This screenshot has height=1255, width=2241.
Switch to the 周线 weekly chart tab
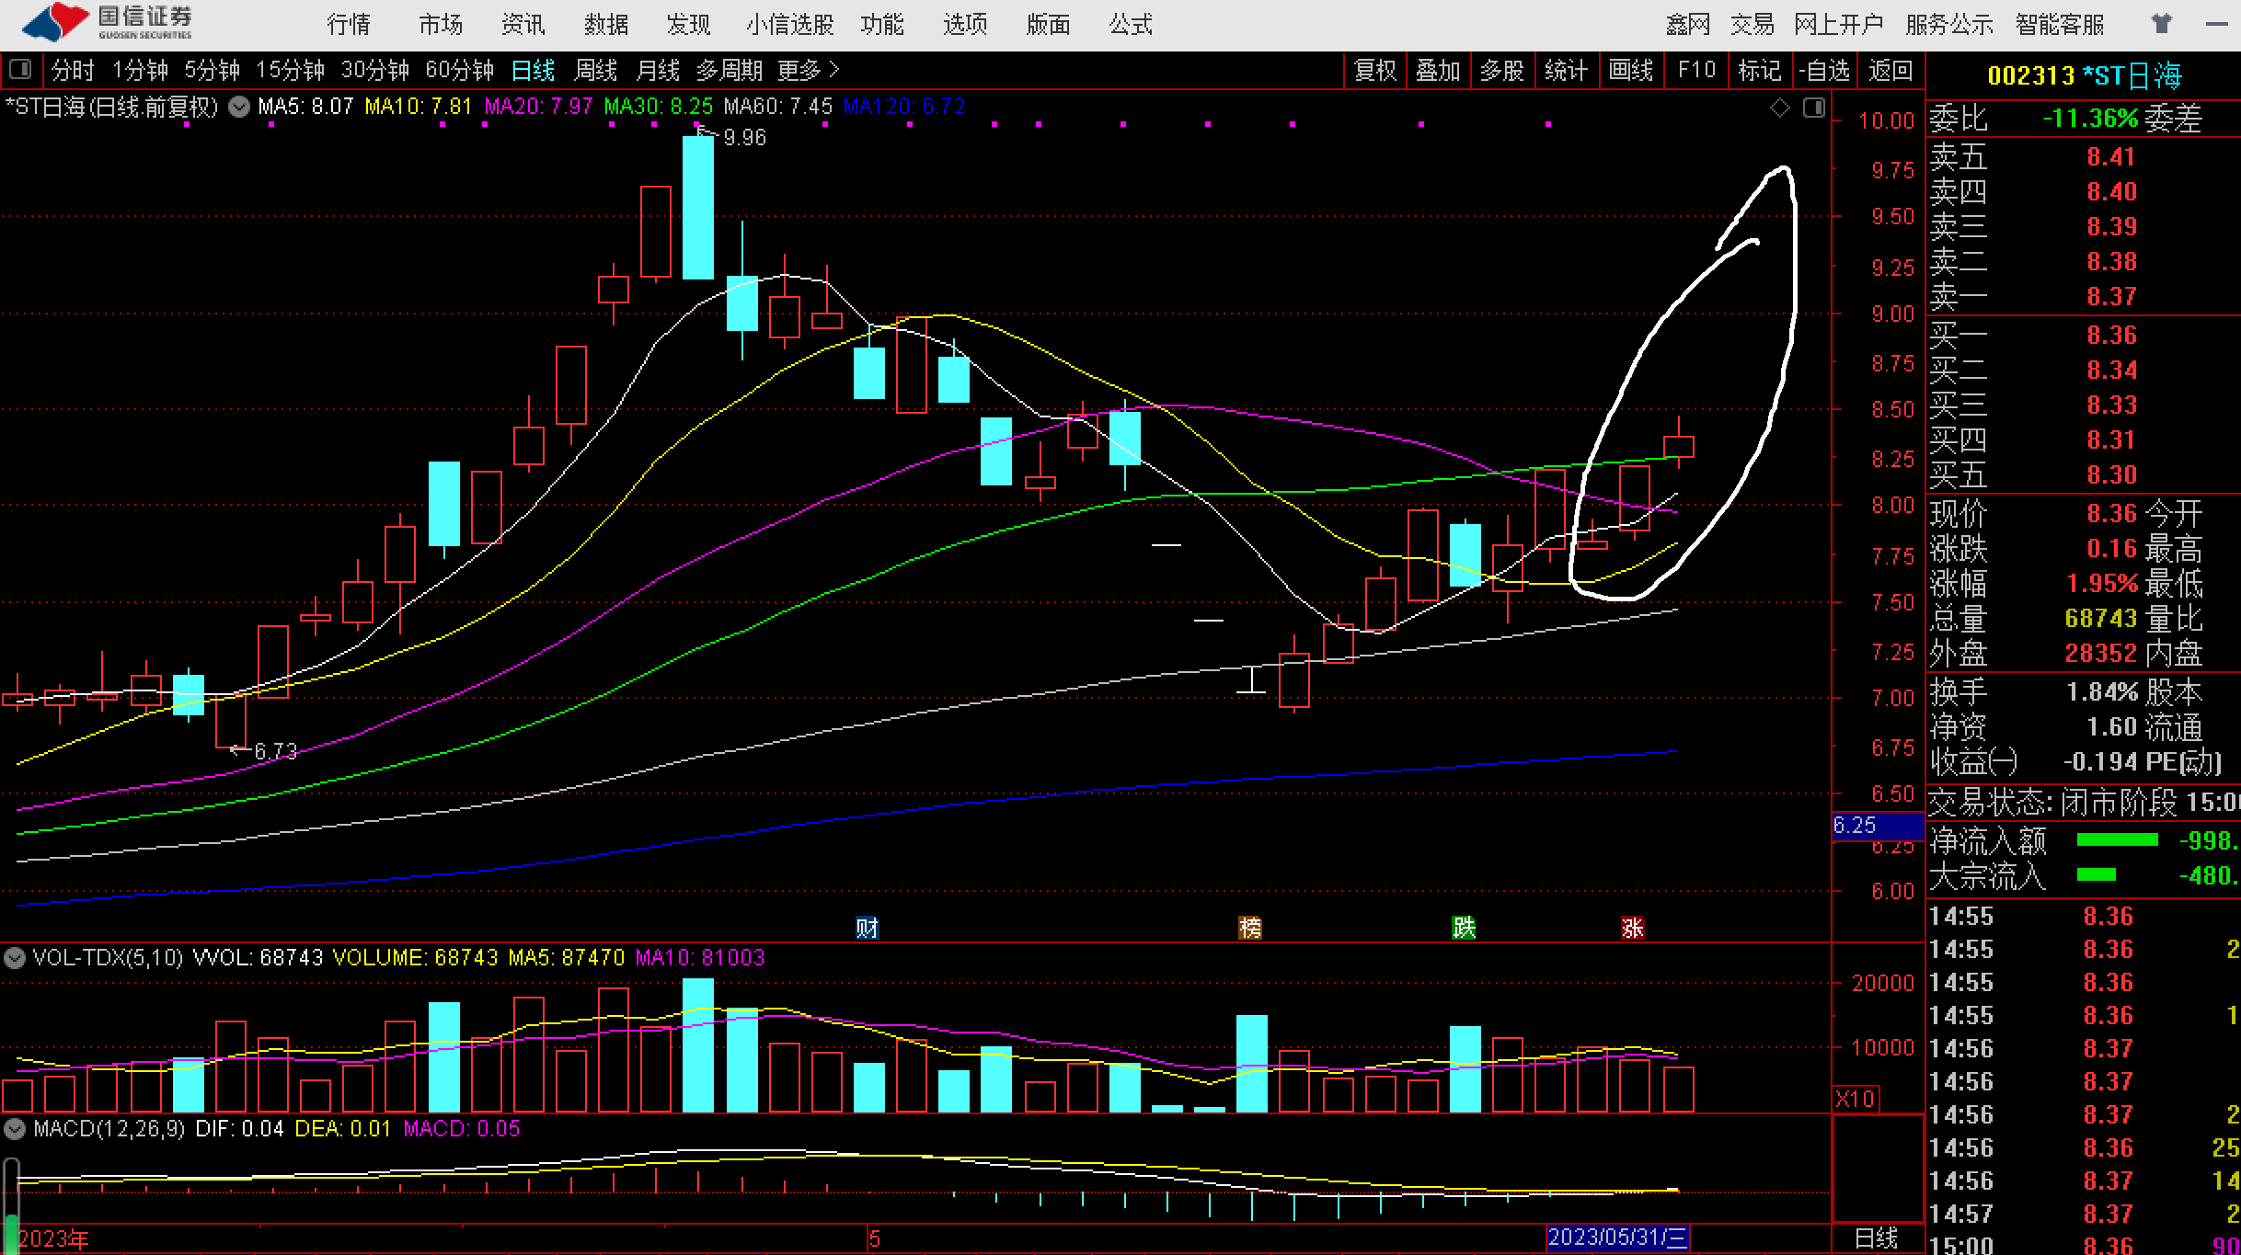595,70
